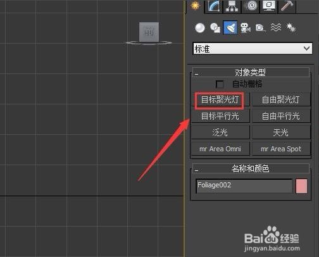319x257 pixels.
Task: Select the Space Warps waves icon
Action: point(276,27)
